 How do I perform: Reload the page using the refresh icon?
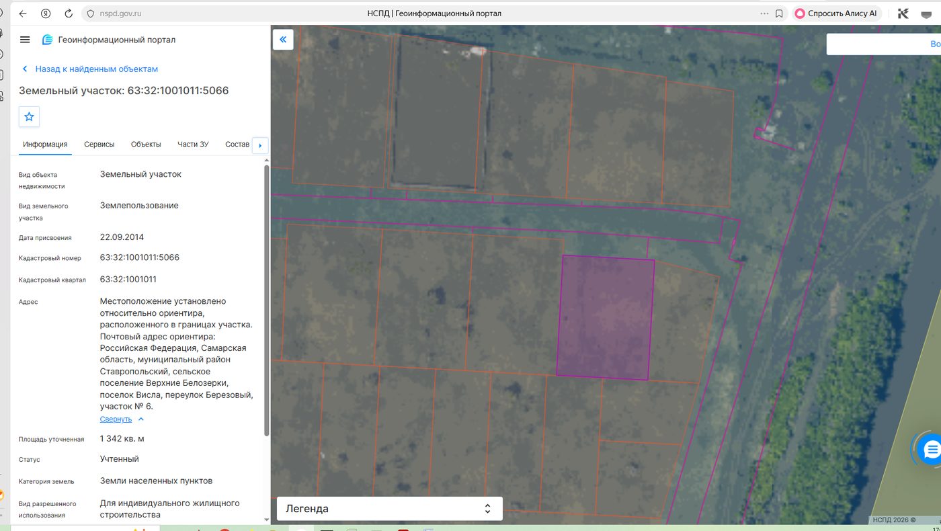pyautogui.click(x=69, y=13)
